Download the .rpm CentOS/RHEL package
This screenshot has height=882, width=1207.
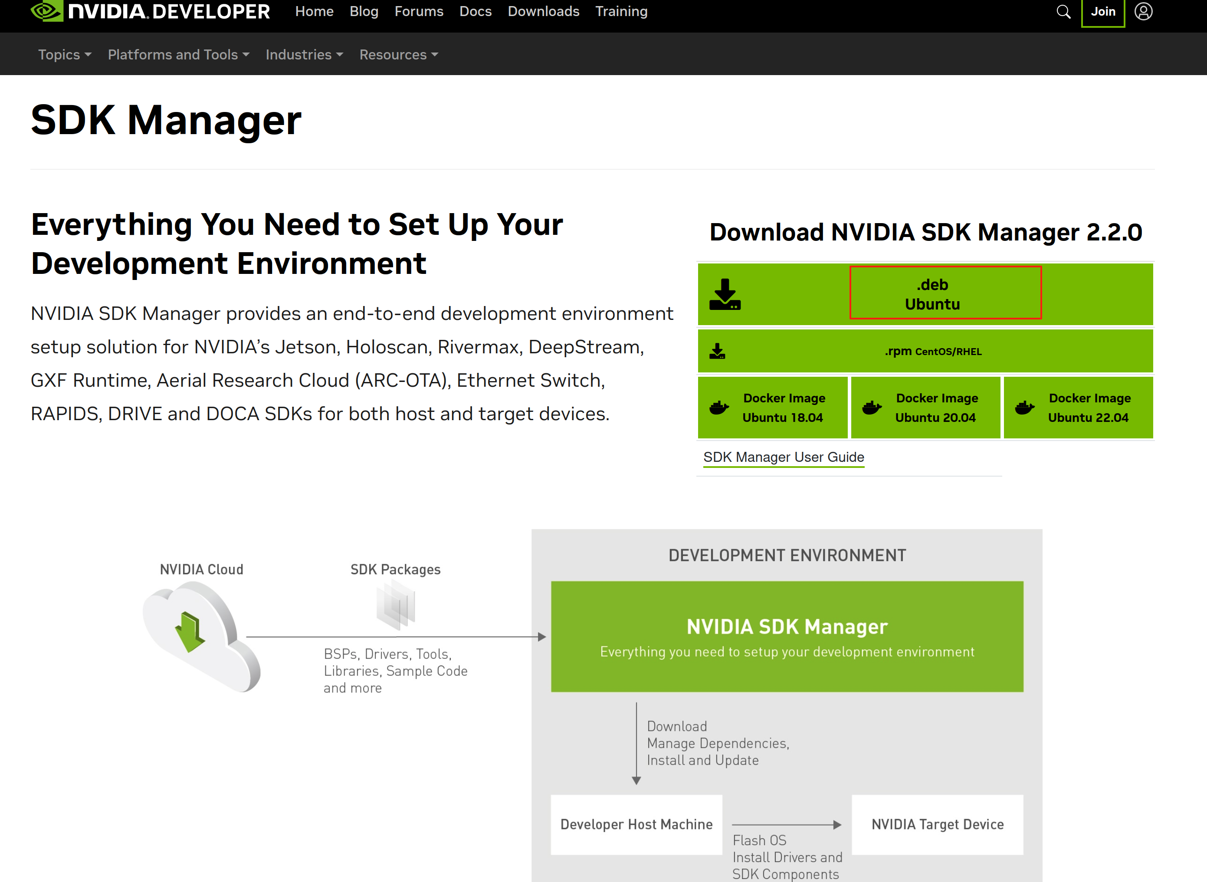pos(933,351)
